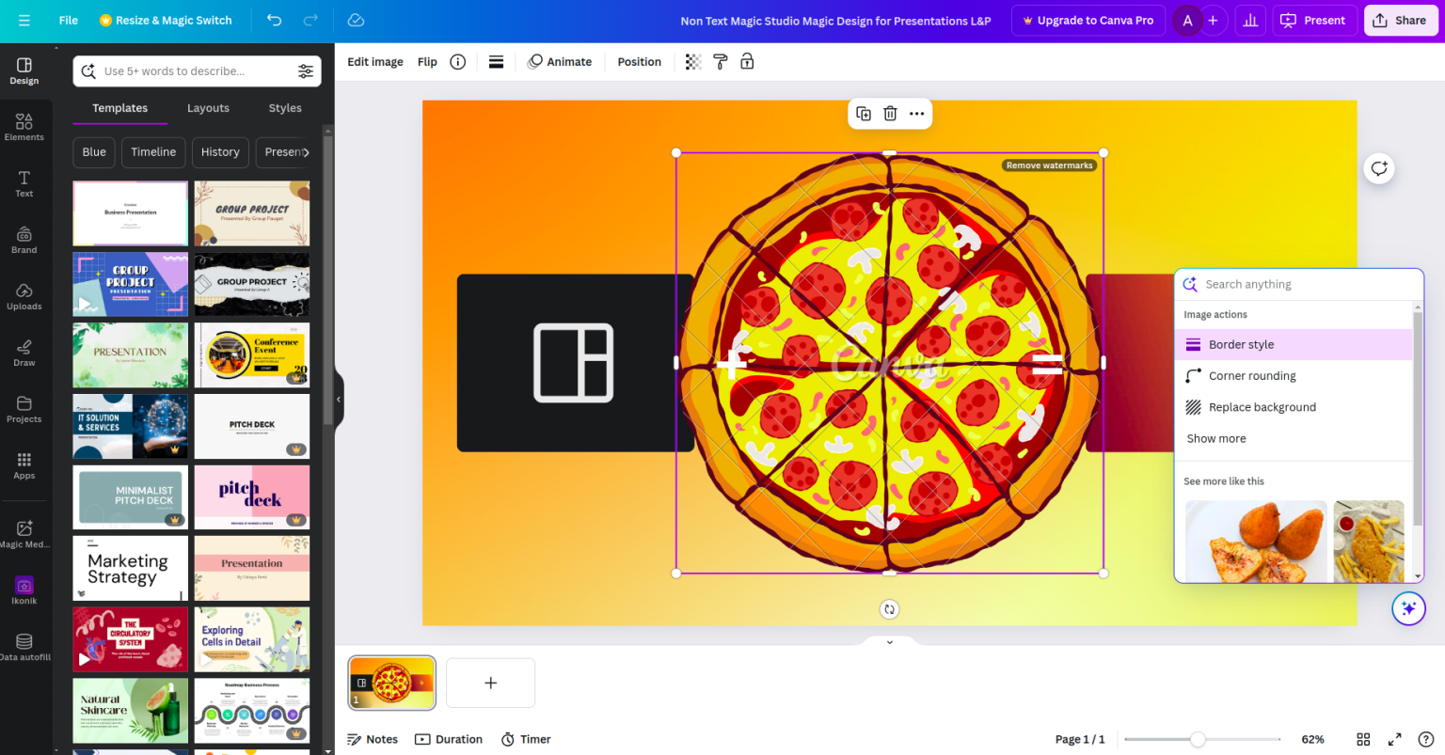The height and width of the screenshot is (755, 1445).
Task: Start the Present mode
Action: 1314,20
